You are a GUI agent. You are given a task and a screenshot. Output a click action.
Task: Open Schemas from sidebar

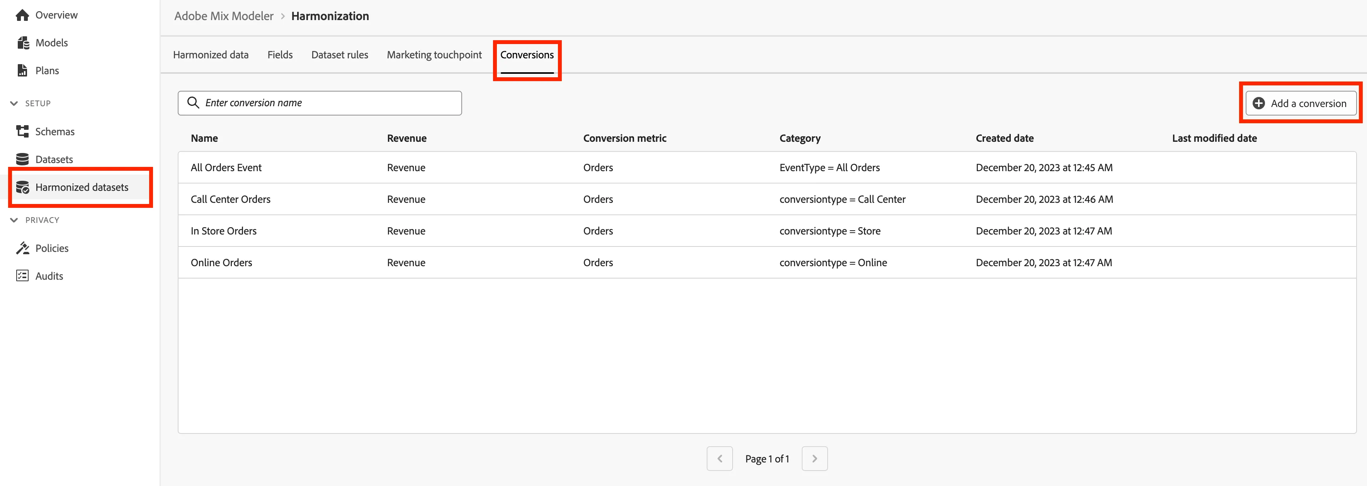click(54, 132)
